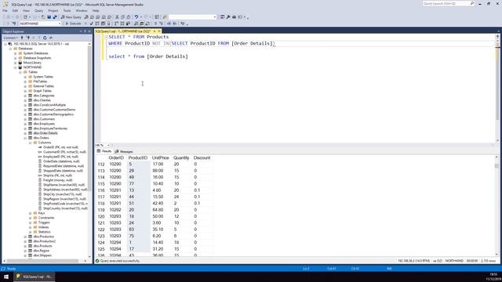Screen dimensions: 502x282
Task: Click the New Query toolbar button
Action: [x=71, y=17]
